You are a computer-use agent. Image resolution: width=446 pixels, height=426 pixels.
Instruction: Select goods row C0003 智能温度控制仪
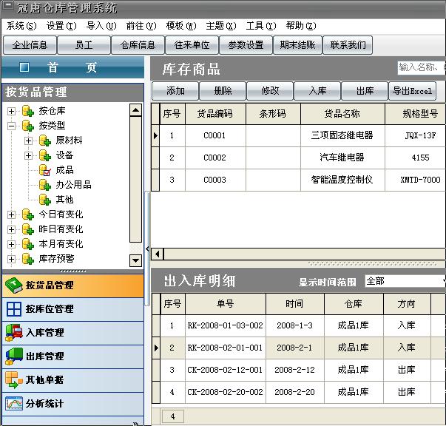(299, 180)
